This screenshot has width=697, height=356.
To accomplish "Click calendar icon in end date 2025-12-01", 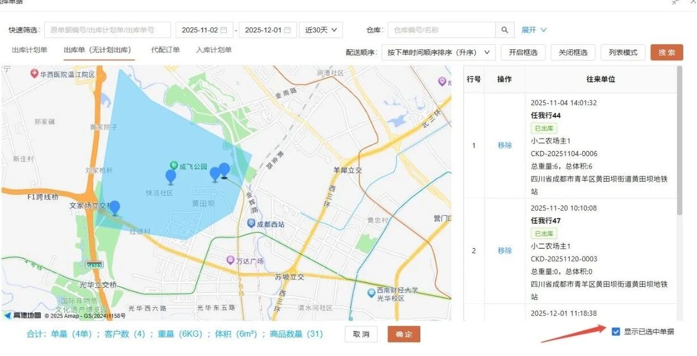I will coord(287,30).
